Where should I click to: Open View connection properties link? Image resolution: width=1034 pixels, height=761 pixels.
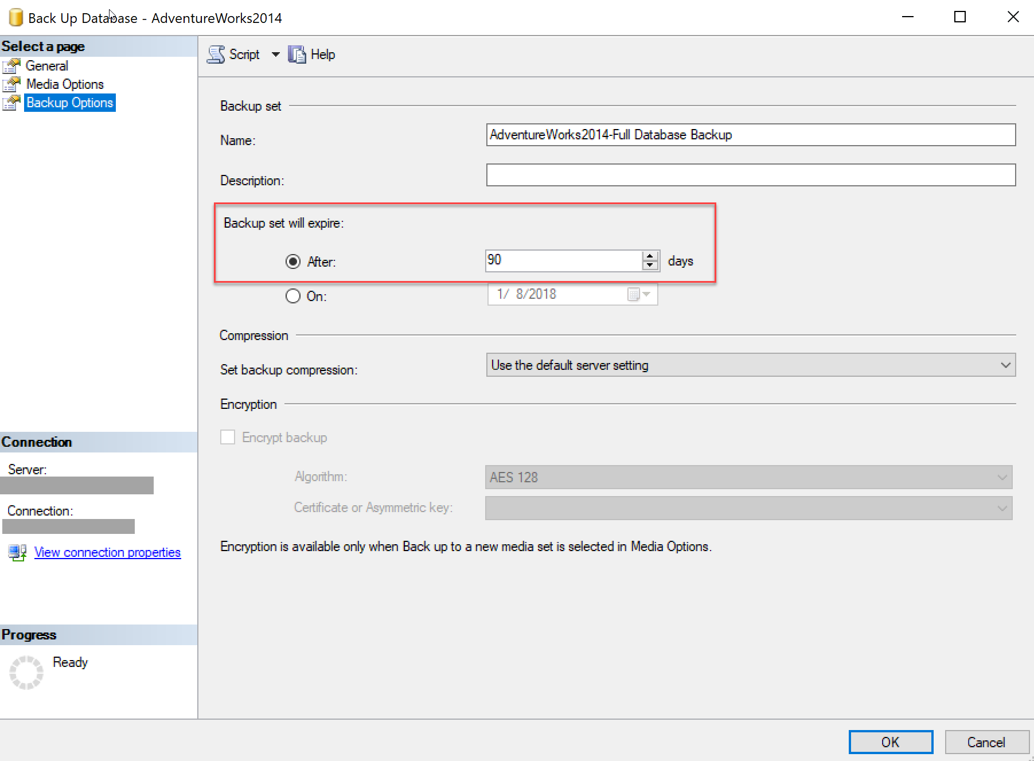(x=107, y=552)
